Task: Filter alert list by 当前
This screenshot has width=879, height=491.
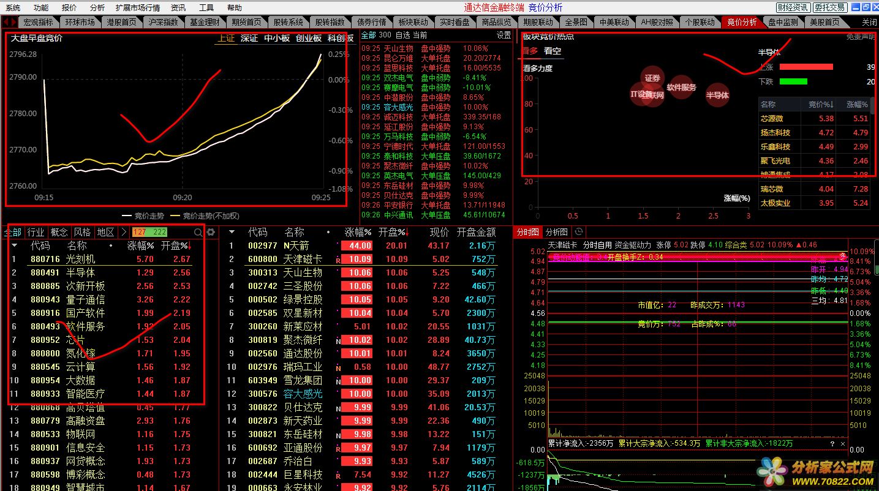Action: click(420, 36)
